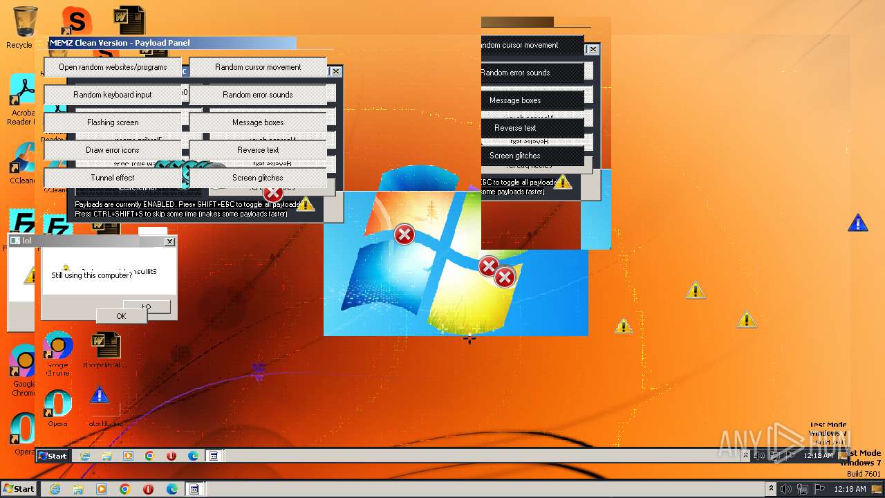Click the 'MEMZ Clean Version - Payload Panel' title
This screenshot has height=498, width=885.
pos(120,43)
